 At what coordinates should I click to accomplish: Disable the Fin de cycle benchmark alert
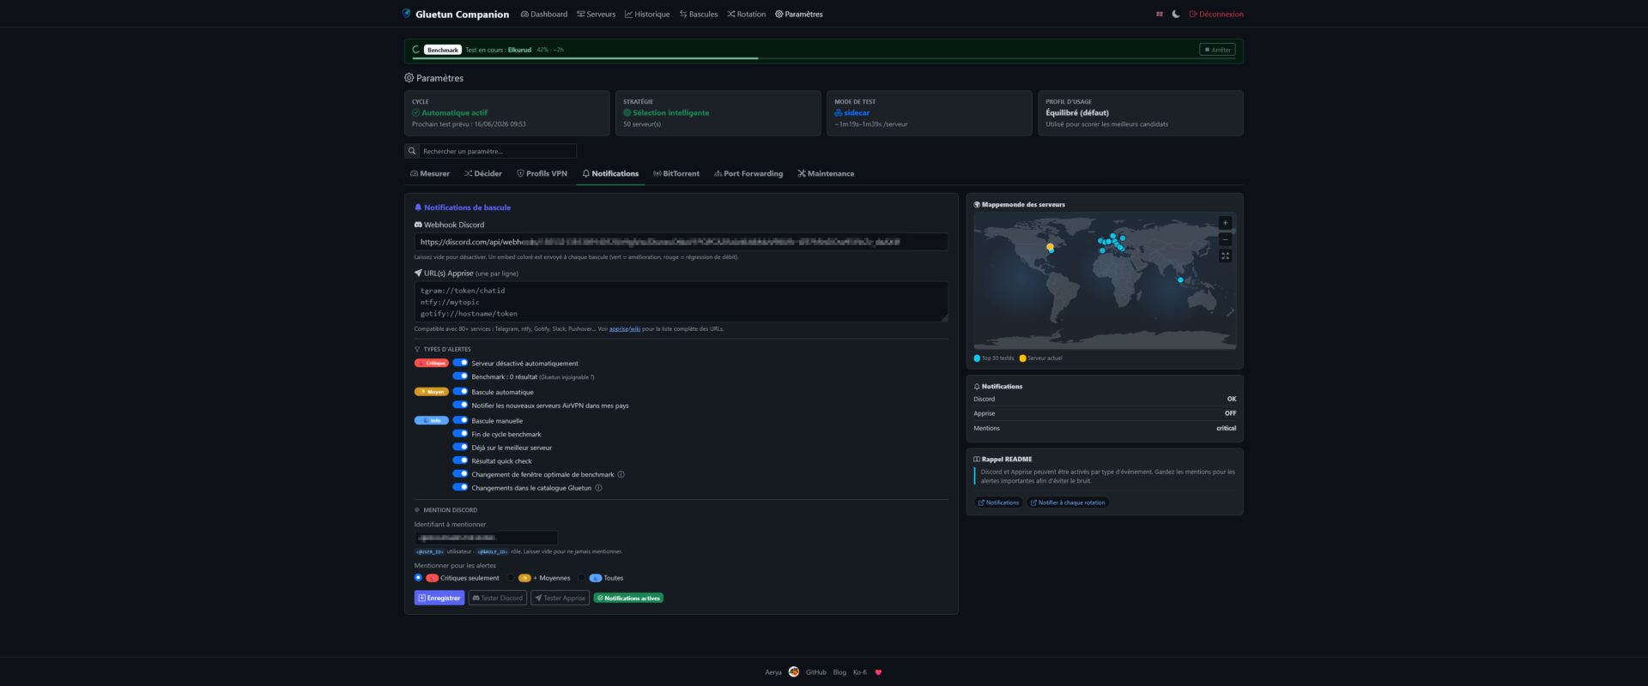click(x=460, y=434)
